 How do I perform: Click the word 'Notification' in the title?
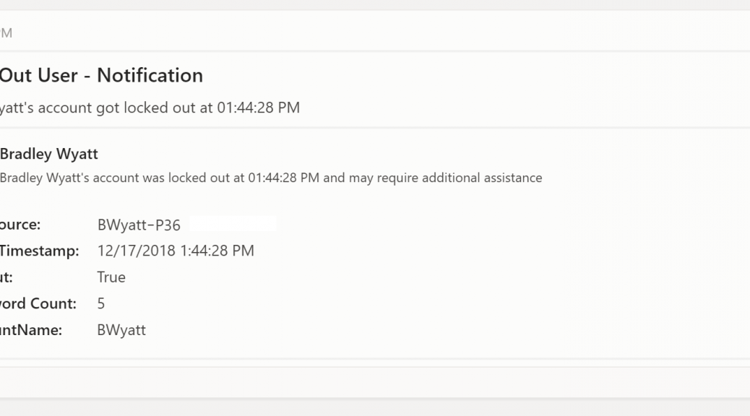pyautogui.click(x=150, y=76)
